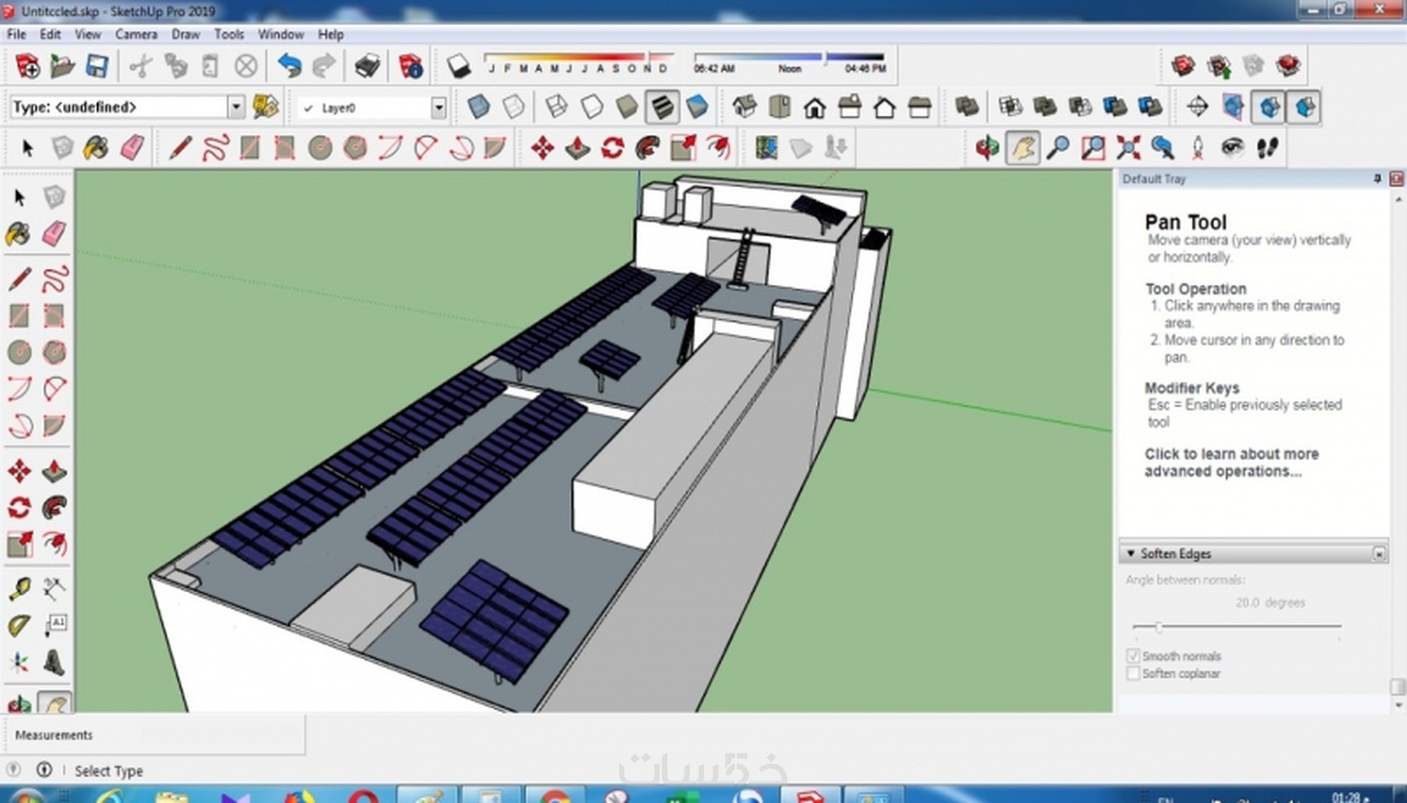The width and height of the screenshot is (1407, 803).
Task: Click the Print icon
Action: pos(367,66)
